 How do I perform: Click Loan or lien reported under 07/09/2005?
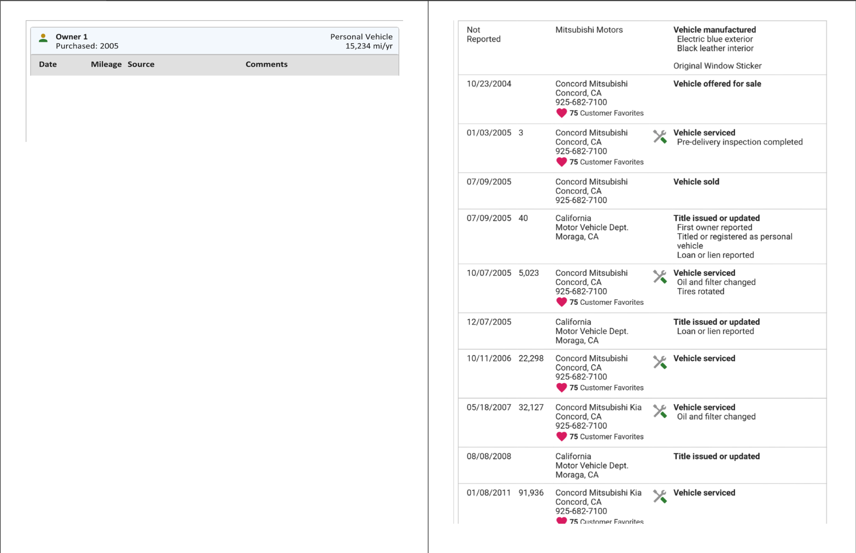click(x=715, y=255)
